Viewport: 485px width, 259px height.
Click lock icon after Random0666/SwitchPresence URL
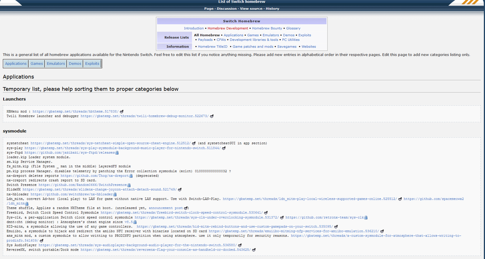129,185
